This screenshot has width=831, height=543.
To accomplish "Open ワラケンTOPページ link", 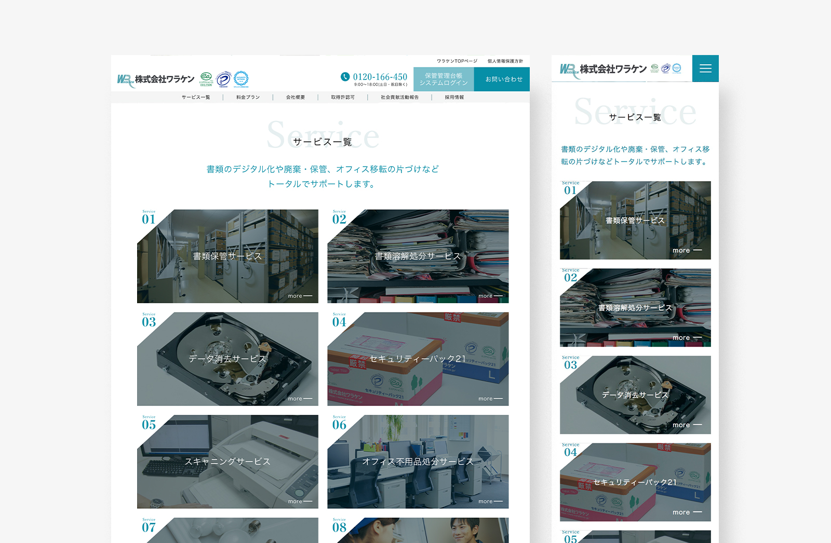I will [457, 61].
